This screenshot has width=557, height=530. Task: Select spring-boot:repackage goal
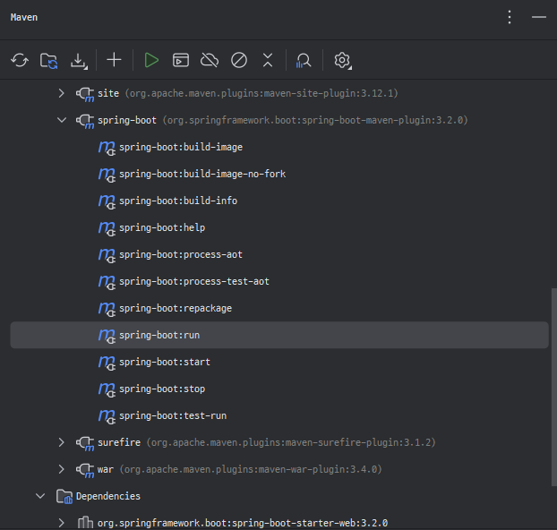point(176,308)
